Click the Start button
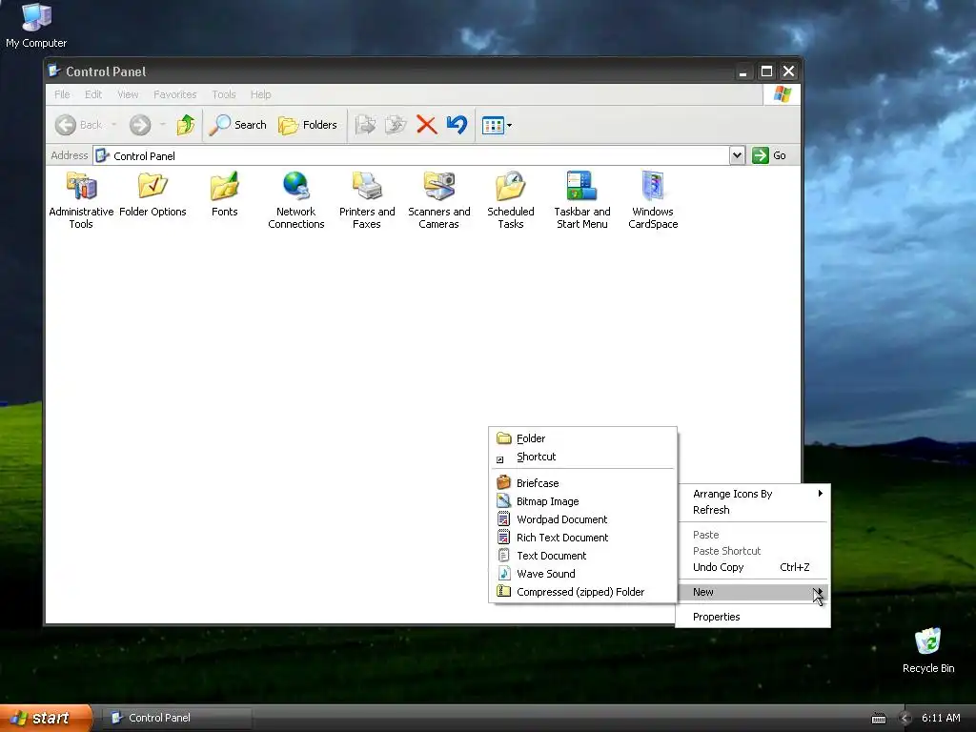Image resolution: width=976 pixels, height=732 pixels. click(x=46, y=718)
